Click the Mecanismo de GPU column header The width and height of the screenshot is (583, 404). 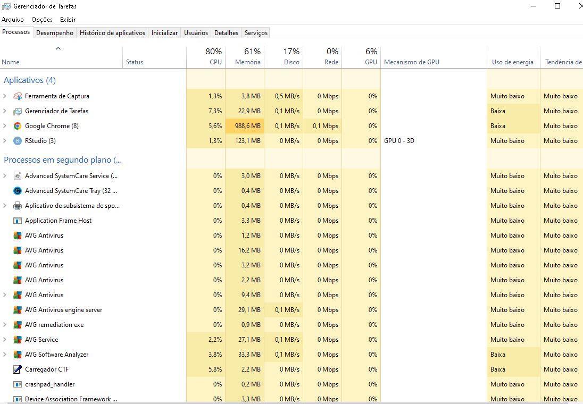click(434, 57)
